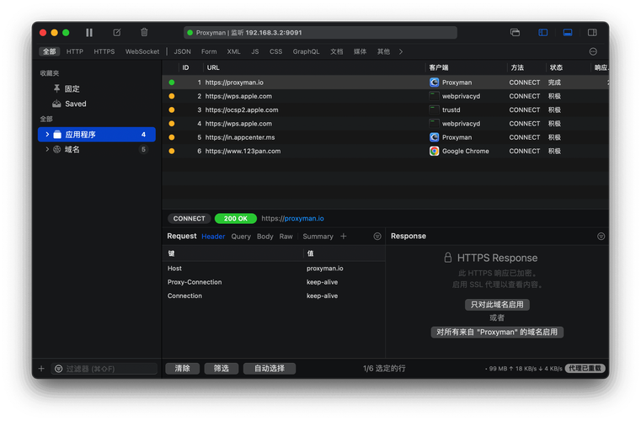Select the 全部 filter tab
This screenshot has height=421, width=641.
[50, 51]
